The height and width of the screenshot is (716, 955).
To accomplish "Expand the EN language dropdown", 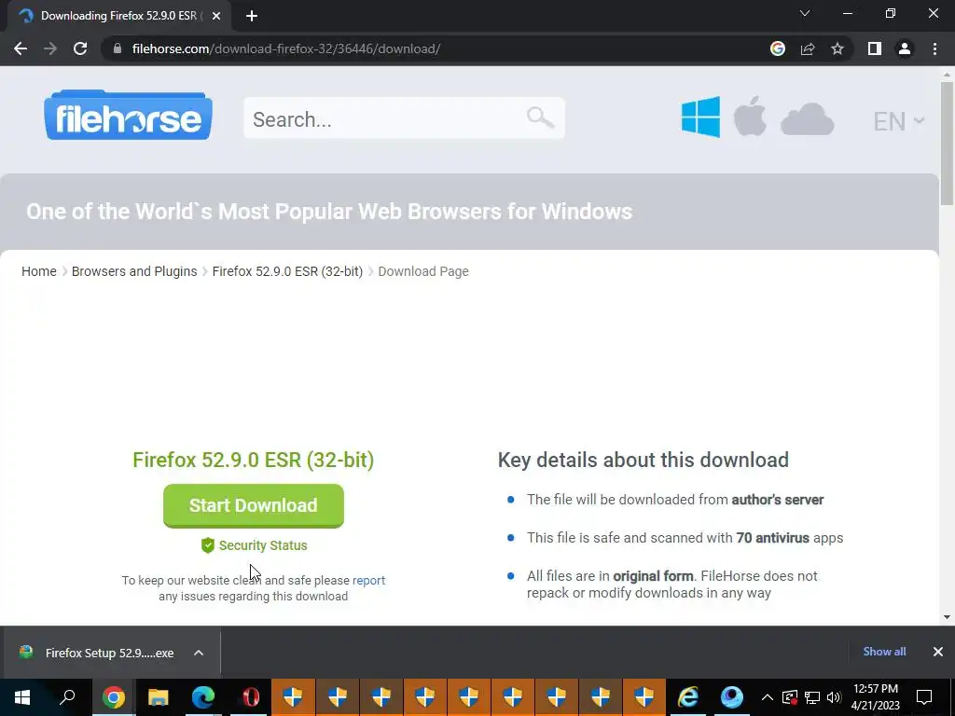I will point(898,121).
